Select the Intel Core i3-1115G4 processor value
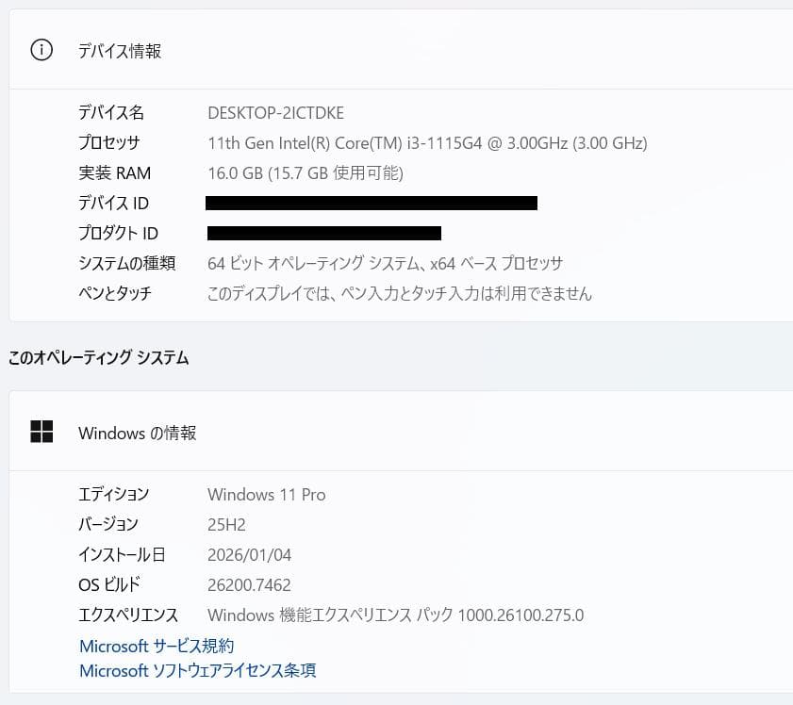The image size is (793, 705). (x=427, y=142)
